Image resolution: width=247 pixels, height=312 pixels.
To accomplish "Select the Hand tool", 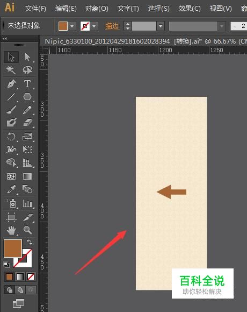I will (x=11, y=230).
